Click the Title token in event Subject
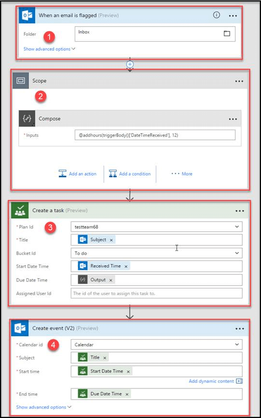This screenshot has width=261, height=418. 93,358
